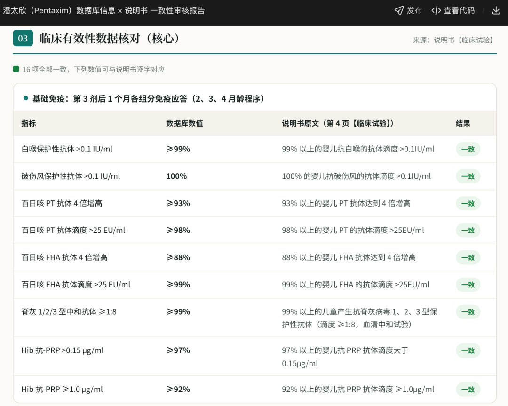Click the report title in top bar
This screenshot has height=406, width=508.
click(x=104, y=11)
